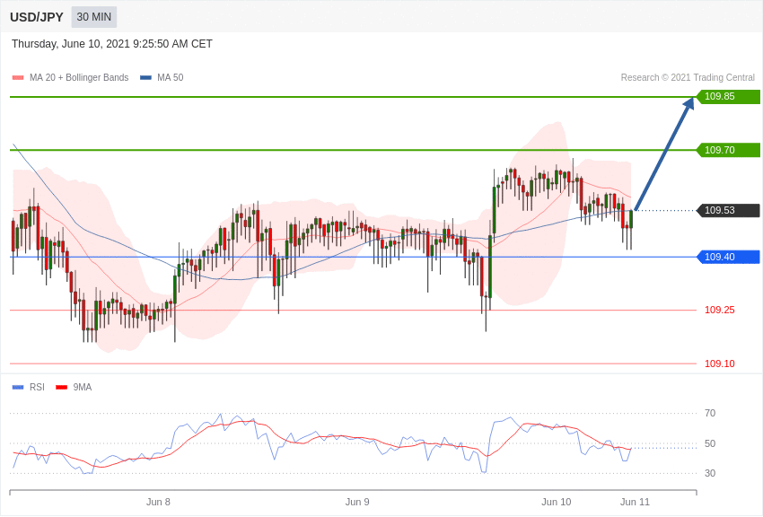Click the RSI legend label

[37, 387]
